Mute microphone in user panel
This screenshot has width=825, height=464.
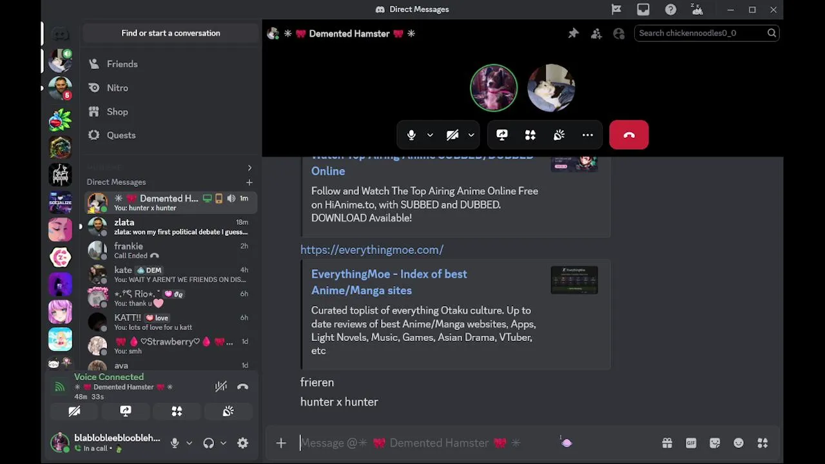coord(174,443)
